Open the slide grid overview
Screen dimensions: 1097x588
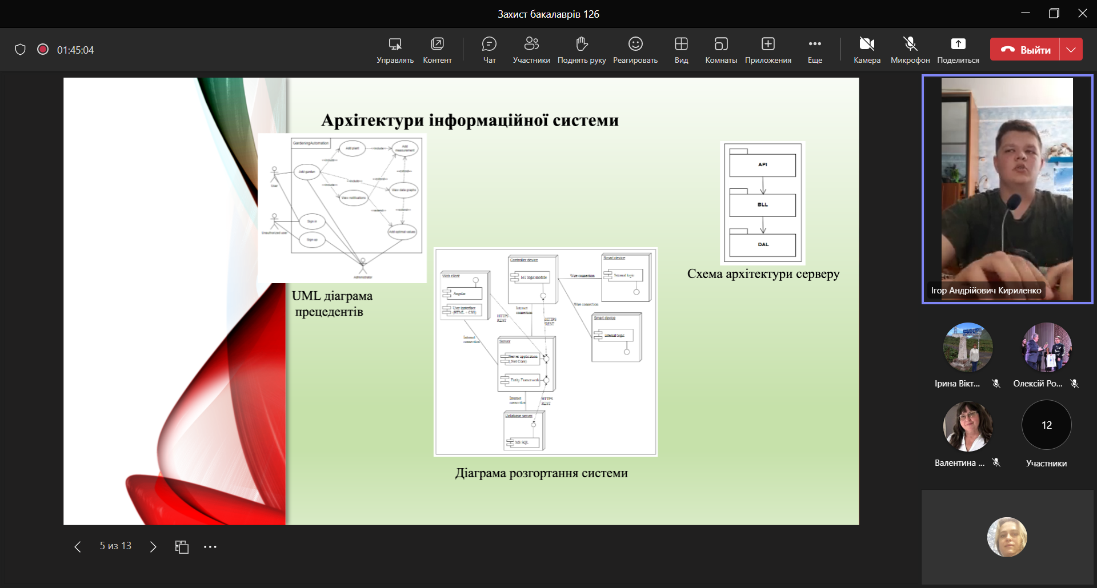pyautogui.click(x=182, y=547)
